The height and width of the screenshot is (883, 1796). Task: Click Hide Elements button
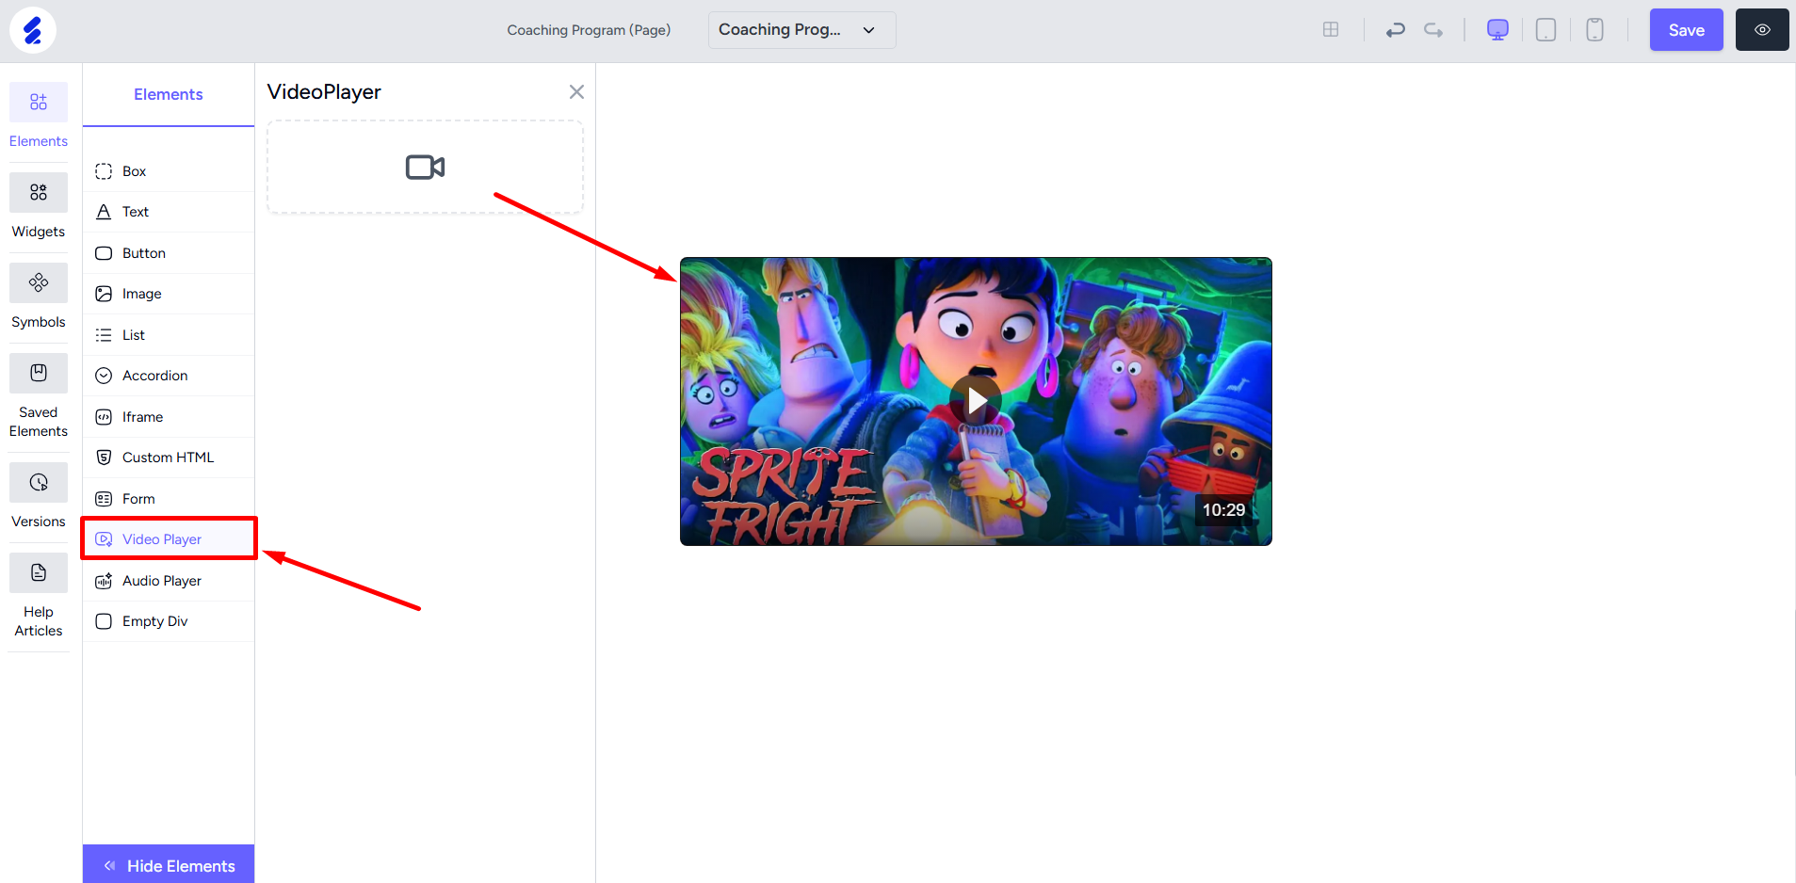(169, 865)
